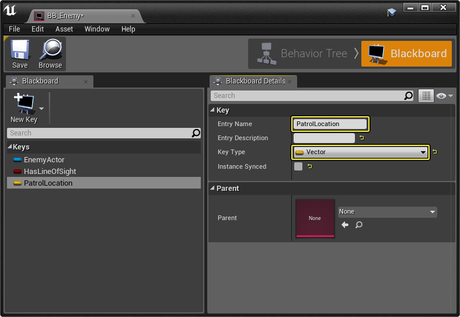Enable the Instance Synced checkbox
The image size is (460, 317).
coord(298,166)
